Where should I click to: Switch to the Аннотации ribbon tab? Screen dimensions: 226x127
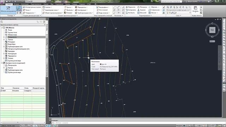point(25,4)
